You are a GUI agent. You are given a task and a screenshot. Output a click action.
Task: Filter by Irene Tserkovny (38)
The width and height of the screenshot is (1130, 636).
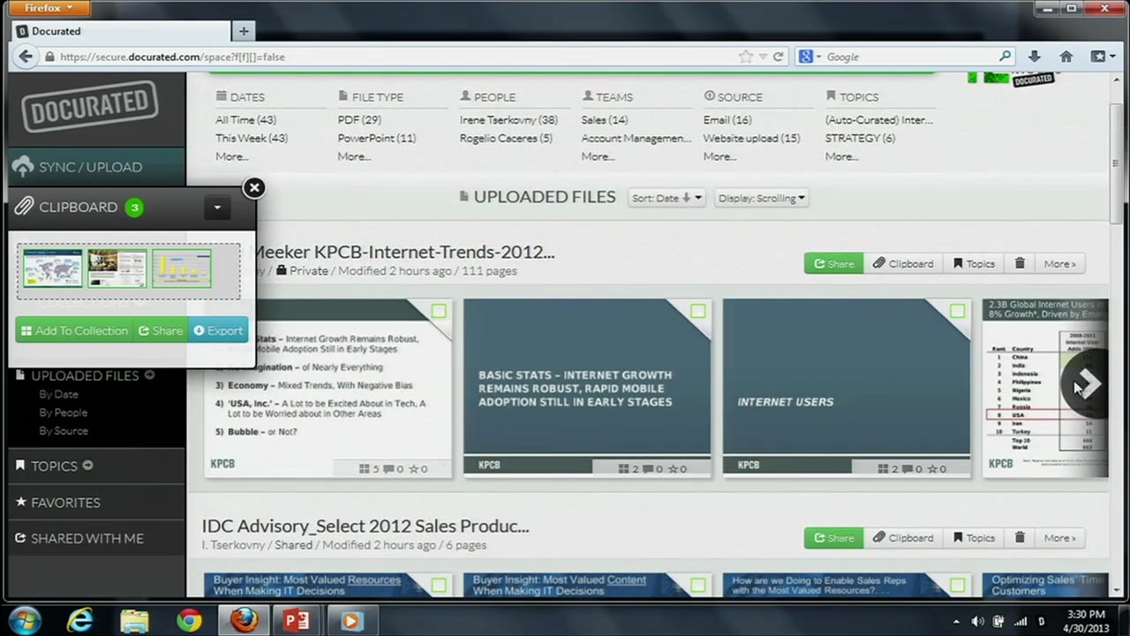[508, 120]
